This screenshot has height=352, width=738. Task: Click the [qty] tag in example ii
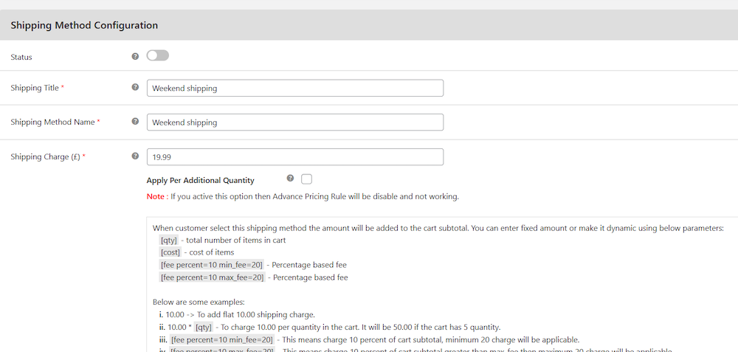click(x=204, y=327)
